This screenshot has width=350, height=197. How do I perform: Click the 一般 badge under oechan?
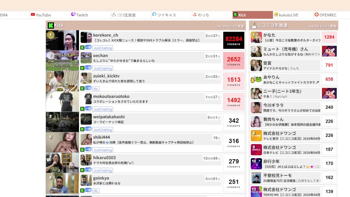(88, 68)
